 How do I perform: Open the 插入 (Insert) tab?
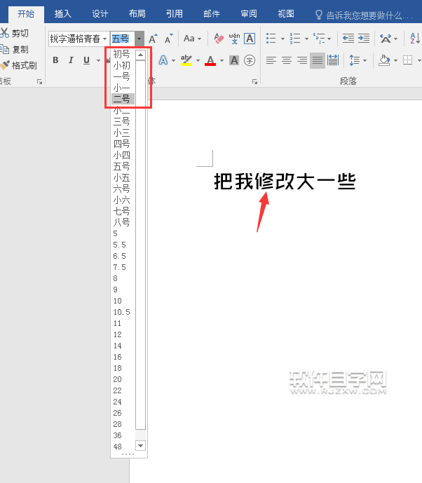[x=63, y=14]
